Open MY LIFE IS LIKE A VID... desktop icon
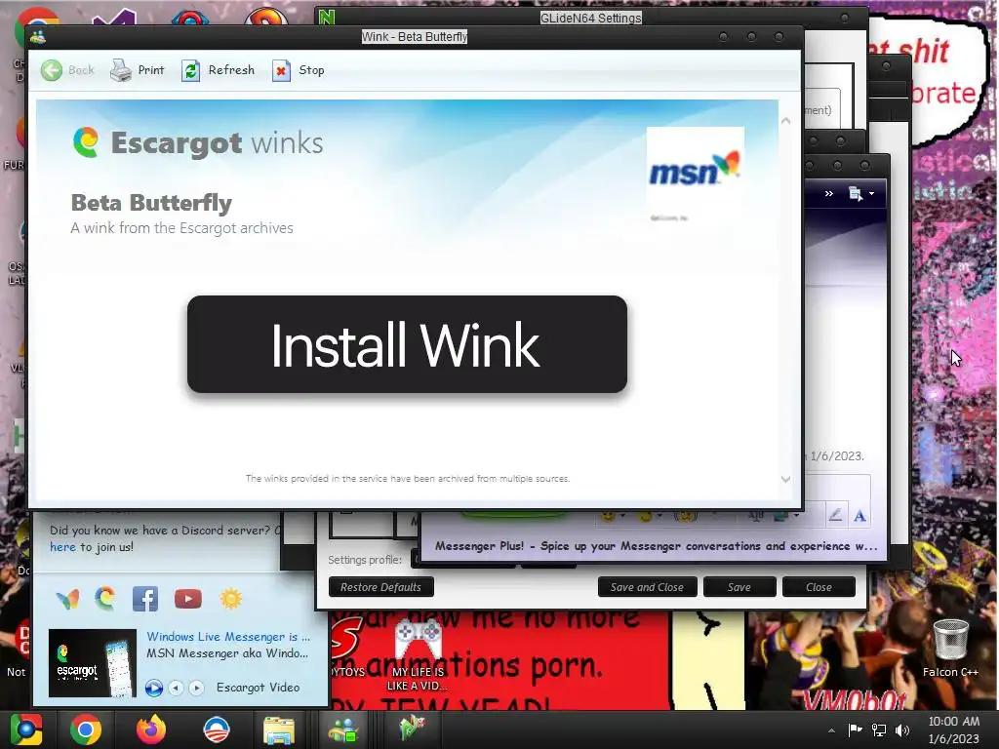 pyautogui.click(x=418, y=656)
